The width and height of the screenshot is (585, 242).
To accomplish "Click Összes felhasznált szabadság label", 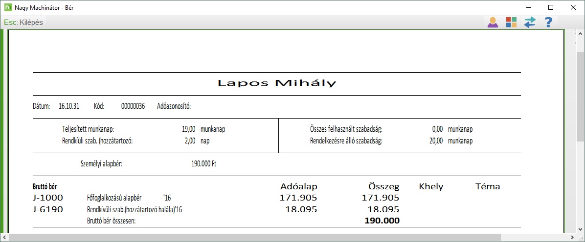I will [x=346, y=130].
